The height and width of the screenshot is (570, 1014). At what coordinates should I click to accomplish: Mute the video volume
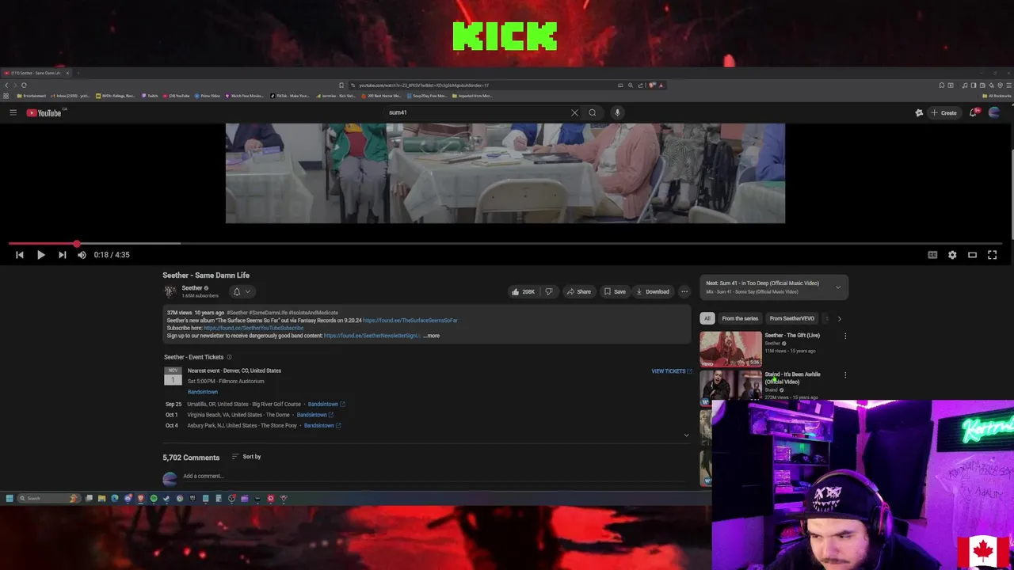tap(82, 255)
